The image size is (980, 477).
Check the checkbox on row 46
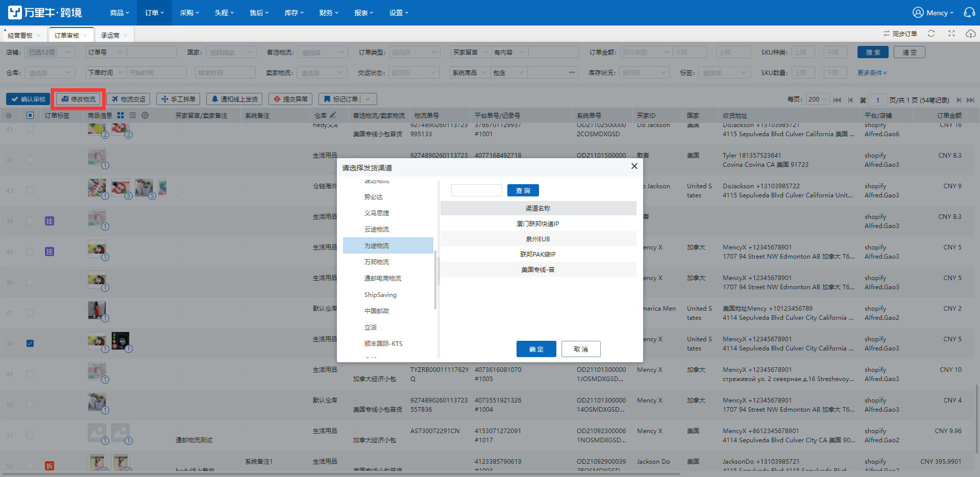(30, 282)
